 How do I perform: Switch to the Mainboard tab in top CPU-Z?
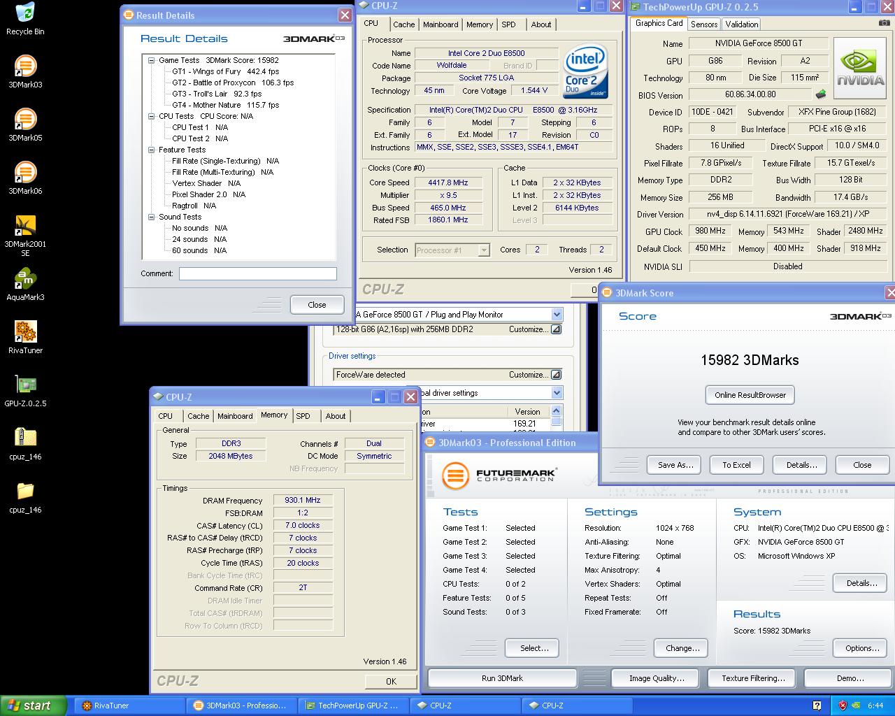pos(441,24)
